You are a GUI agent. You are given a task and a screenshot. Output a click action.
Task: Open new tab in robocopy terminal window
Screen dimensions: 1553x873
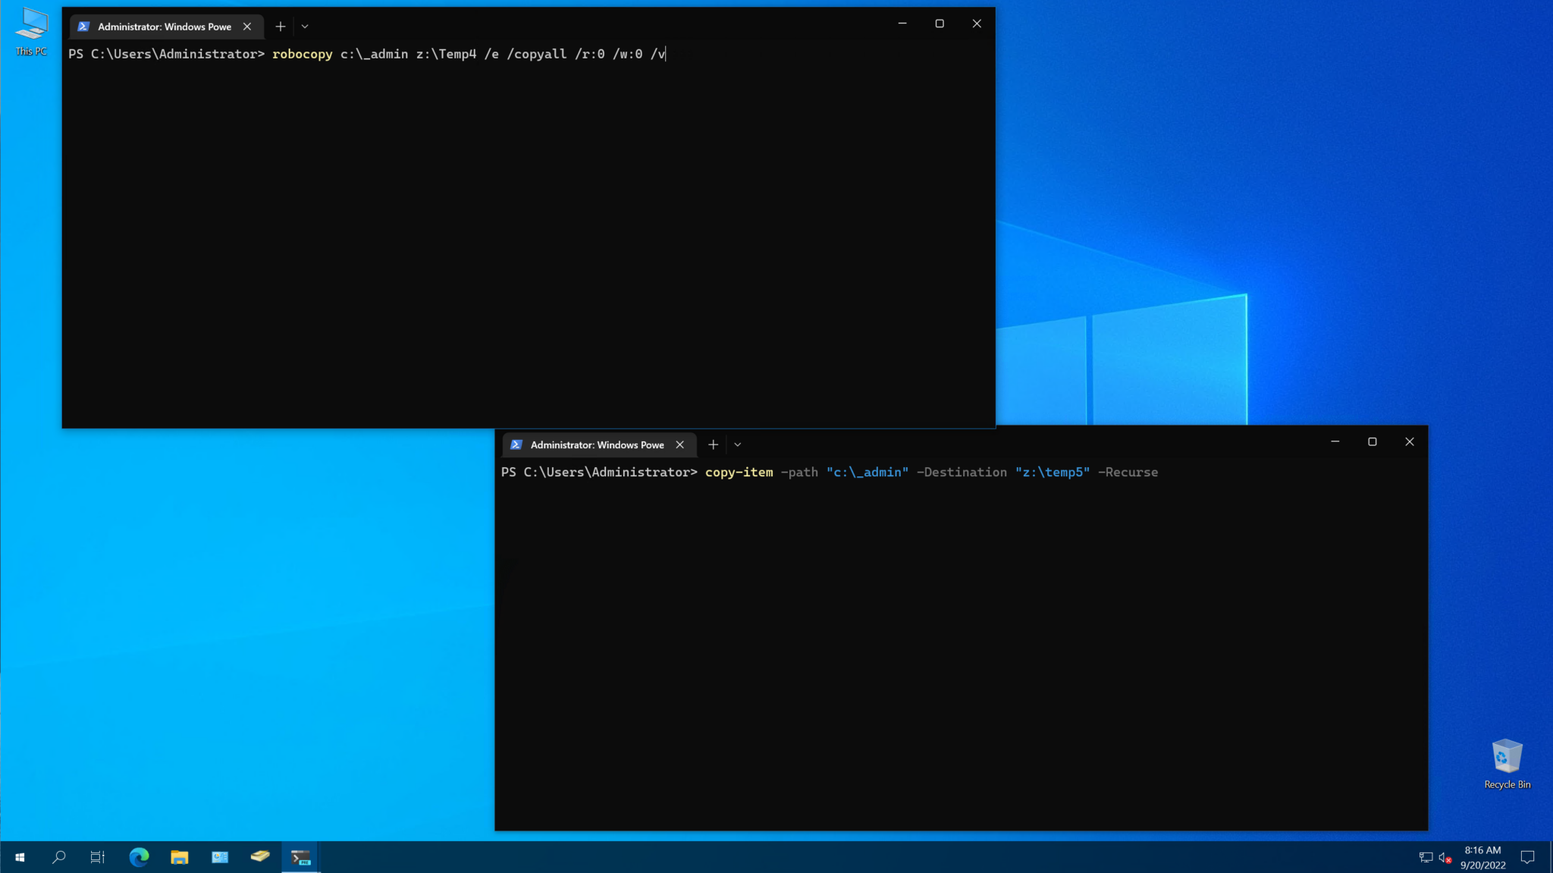(281, 27)
